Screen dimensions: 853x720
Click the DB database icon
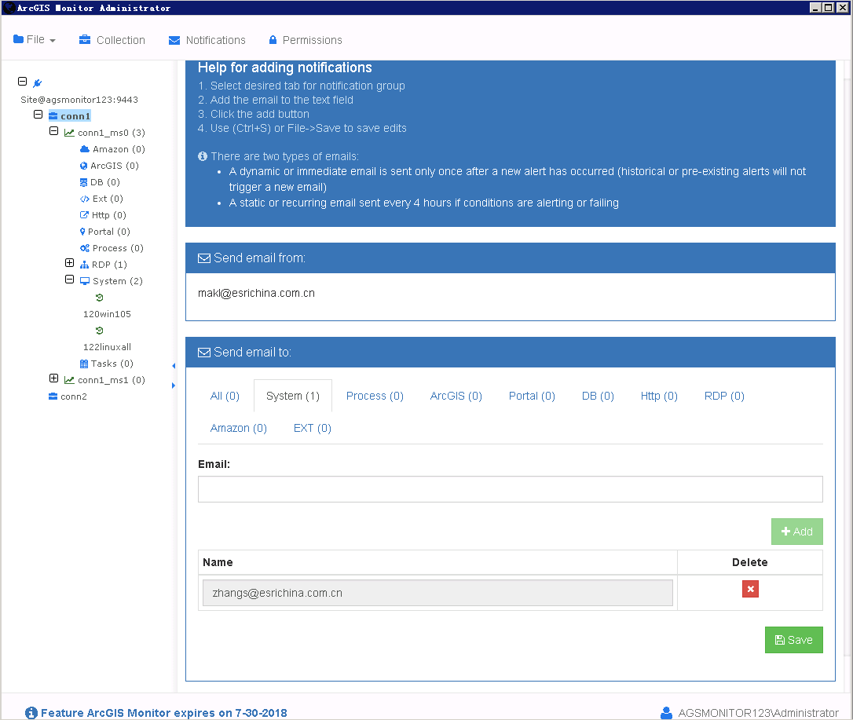[83, 182]
